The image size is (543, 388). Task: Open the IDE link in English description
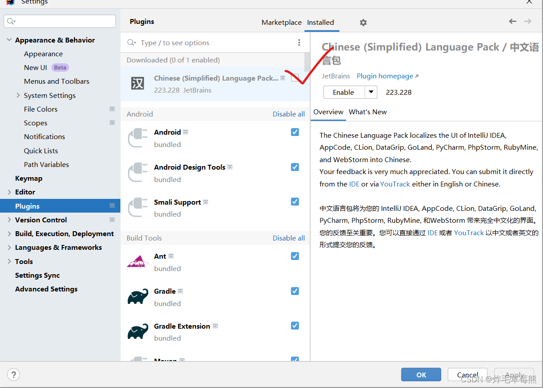coord(354,184)
